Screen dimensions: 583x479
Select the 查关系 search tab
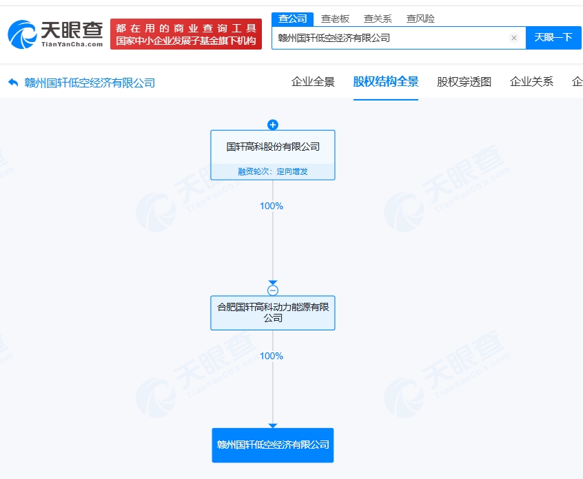(378, 19)
